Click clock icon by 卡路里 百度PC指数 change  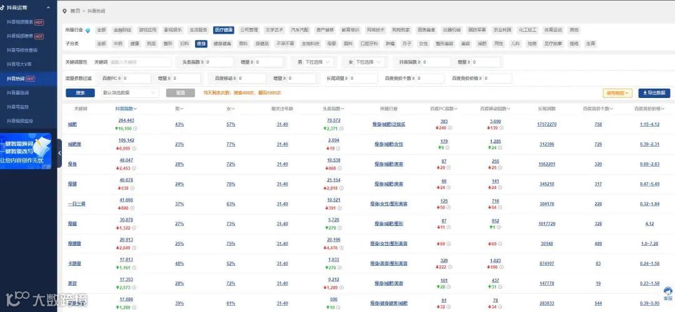pyautogui.click(x=451, y=267)
